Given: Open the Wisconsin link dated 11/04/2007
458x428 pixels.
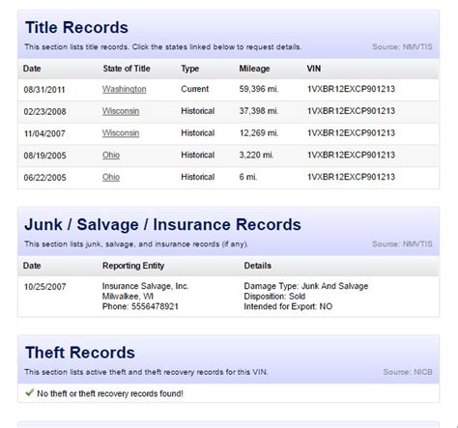Looking at the screenshot, I should (121, 133).
